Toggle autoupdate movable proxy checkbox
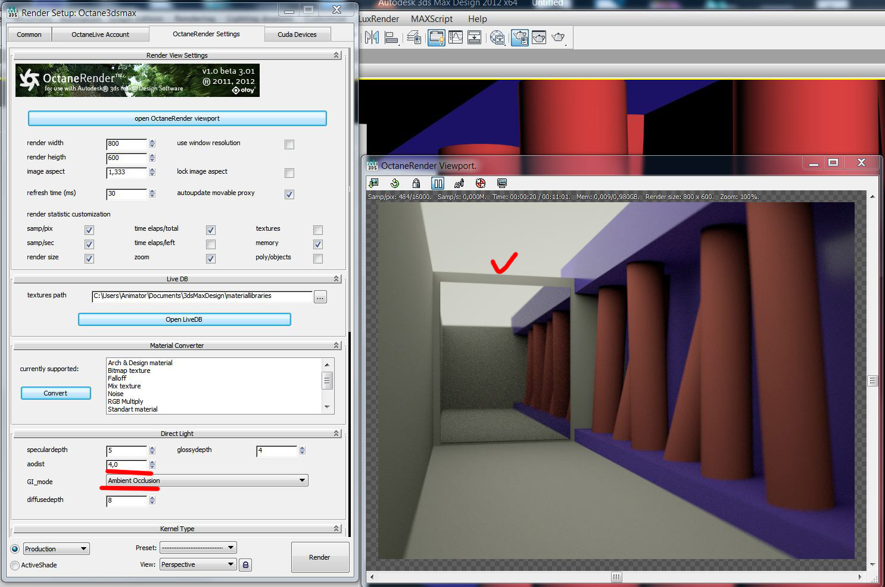 [x=289, y=194]
